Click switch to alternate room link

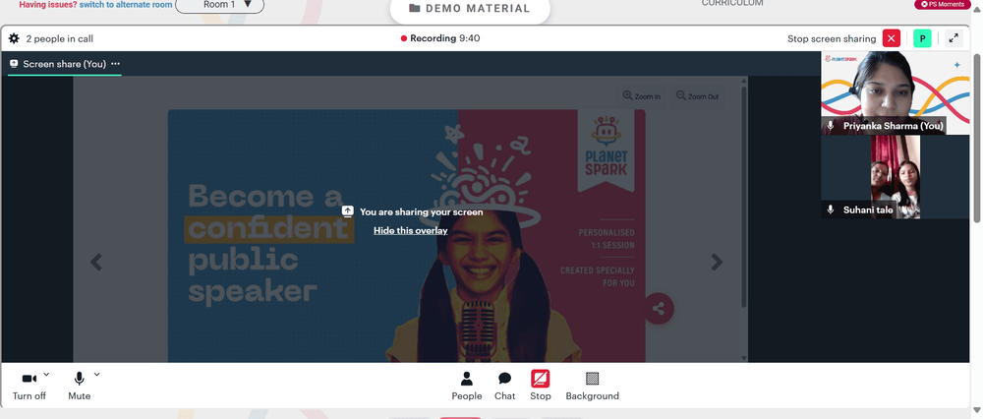point(126,4)
